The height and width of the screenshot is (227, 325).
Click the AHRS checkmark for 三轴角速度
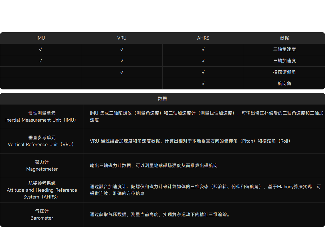pos(203,49)
